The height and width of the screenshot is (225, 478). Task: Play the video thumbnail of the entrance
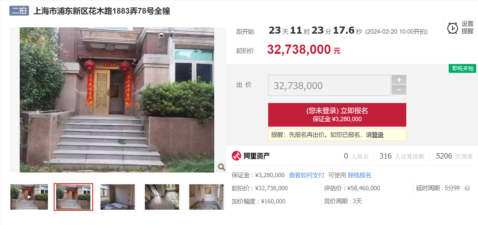click(x=29, y=197)
